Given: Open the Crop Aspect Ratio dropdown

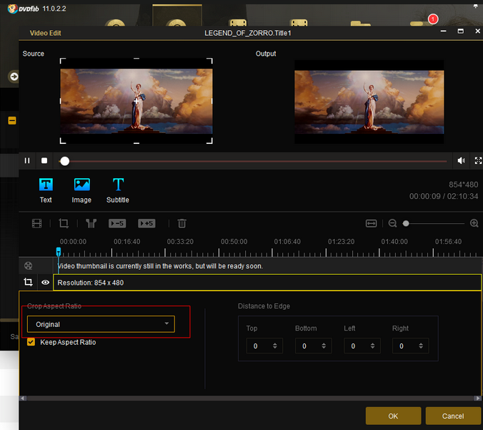Looking at the screenshot, I should 101,324.
